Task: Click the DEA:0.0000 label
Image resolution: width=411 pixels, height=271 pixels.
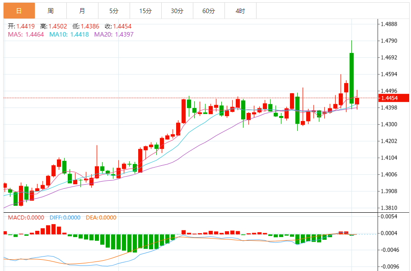Action: point(101,218)
